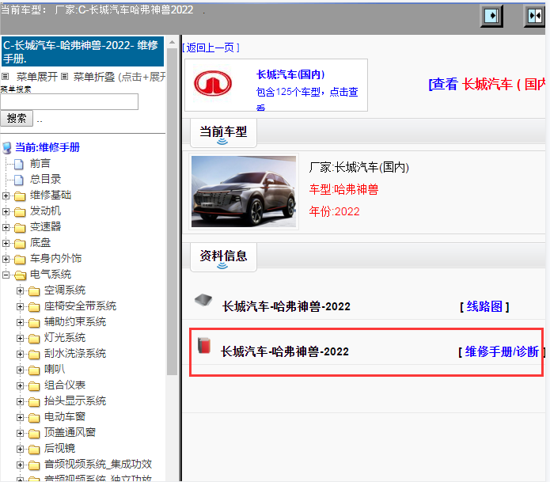
Task: Expand the 电动车窗 subfolder node
Action: click(x=20, y=417)
